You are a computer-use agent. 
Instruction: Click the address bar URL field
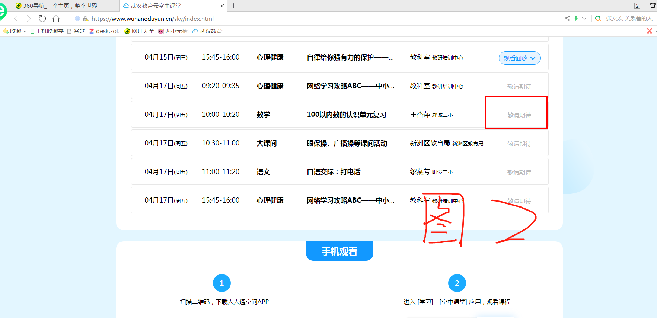click(x=153, y=19)
